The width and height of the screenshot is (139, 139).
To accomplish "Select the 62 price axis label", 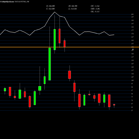I will click(x=132, y=107).
